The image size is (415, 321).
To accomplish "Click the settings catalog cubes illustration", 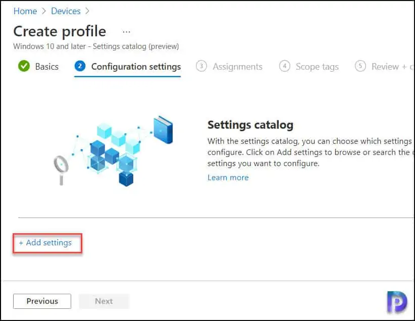I will 113,151.
